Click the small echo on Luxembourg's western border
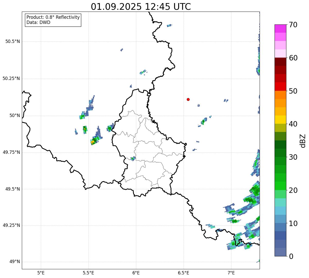Image resolution: width=309 pixels, height=278 pixels. click(133, 158)
